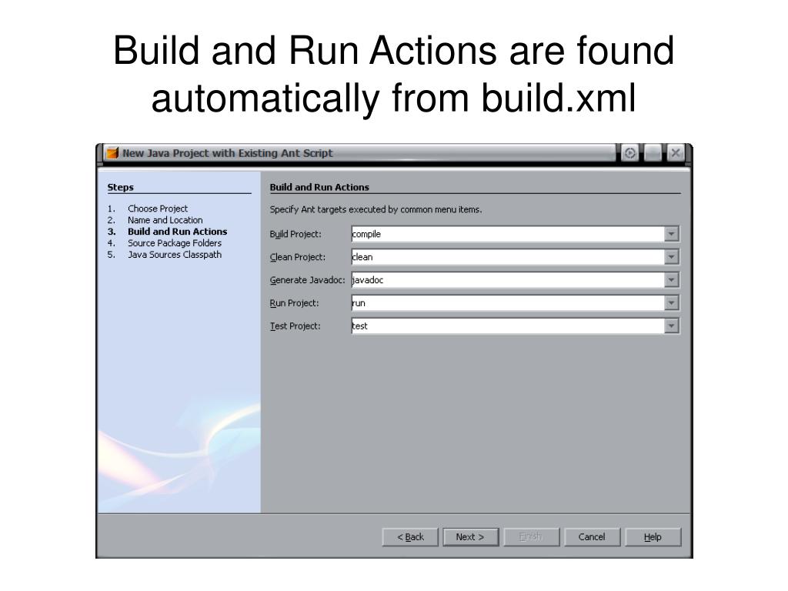Open the Run Project target dropdown
Image resolution: width=788 pixels, height=591 pixels.
pyautogui.click(x=671, y=303)
